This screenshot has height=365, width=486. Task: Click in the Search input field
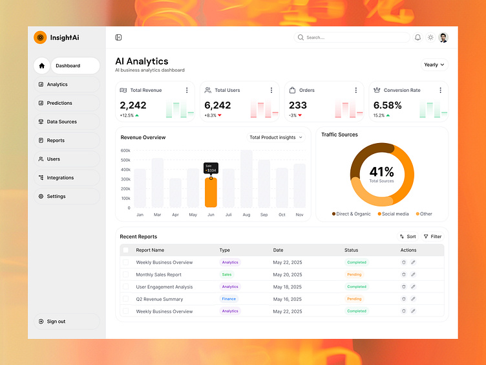pos(352,38)
